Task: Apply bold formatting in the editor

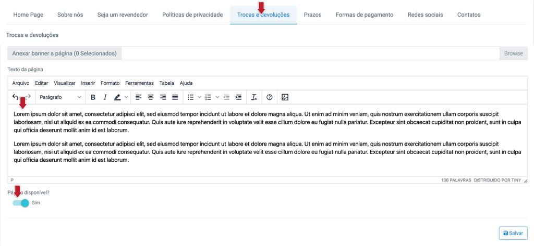Action: tap(93, 98)
